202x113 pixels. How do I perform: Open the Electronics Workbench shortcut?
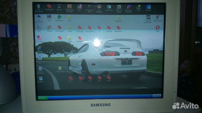pyautogui.click(x=128, y=9)
